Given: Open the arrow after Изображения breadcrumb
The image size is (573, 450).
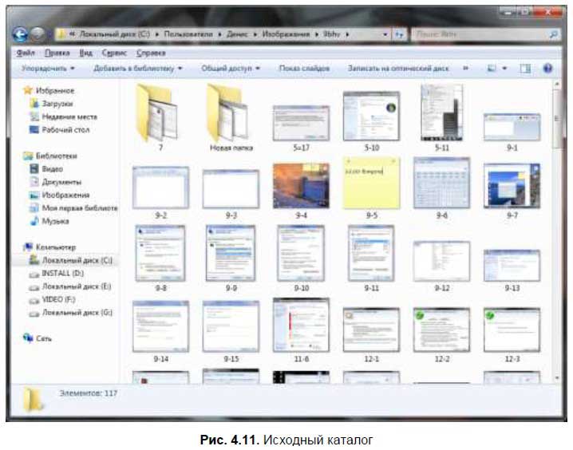Looking at the screenshot, I should click(x=317, y=34).
